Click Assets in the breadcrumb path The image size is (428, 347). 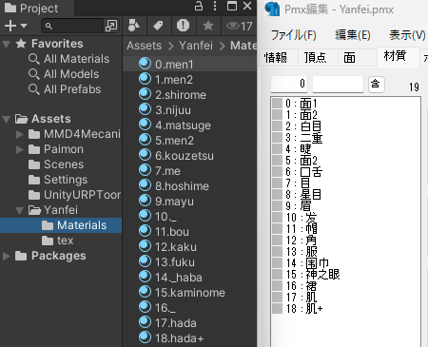point(145,46)
